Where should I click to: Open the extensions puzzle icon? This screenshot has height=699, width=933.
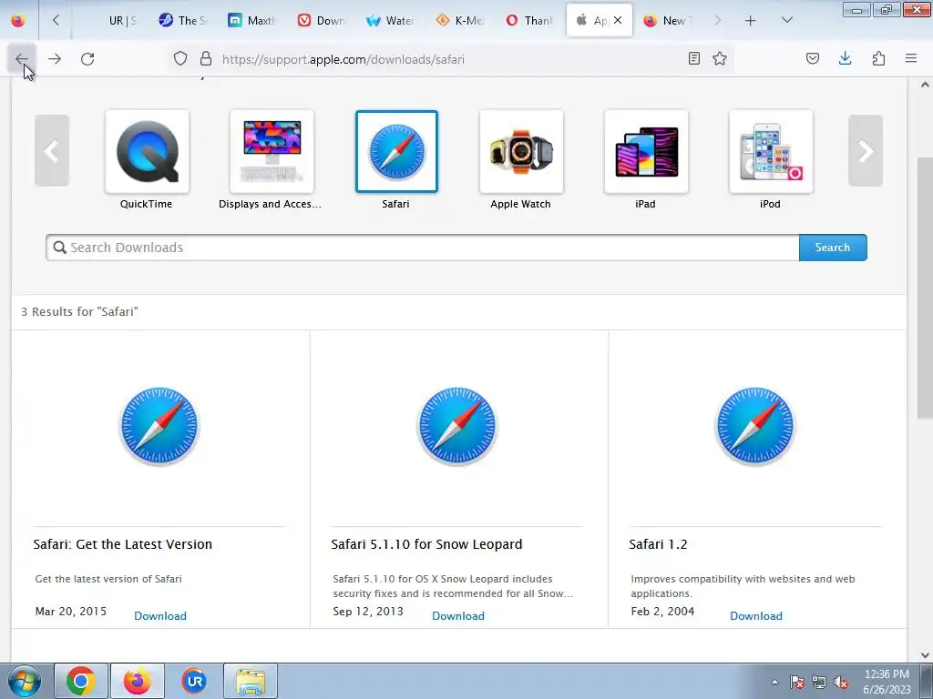(x=879, y=58)
